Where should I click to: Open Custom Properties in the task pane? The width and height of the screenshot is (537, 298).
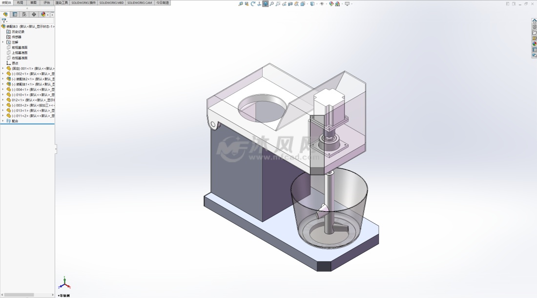point(535,50)
